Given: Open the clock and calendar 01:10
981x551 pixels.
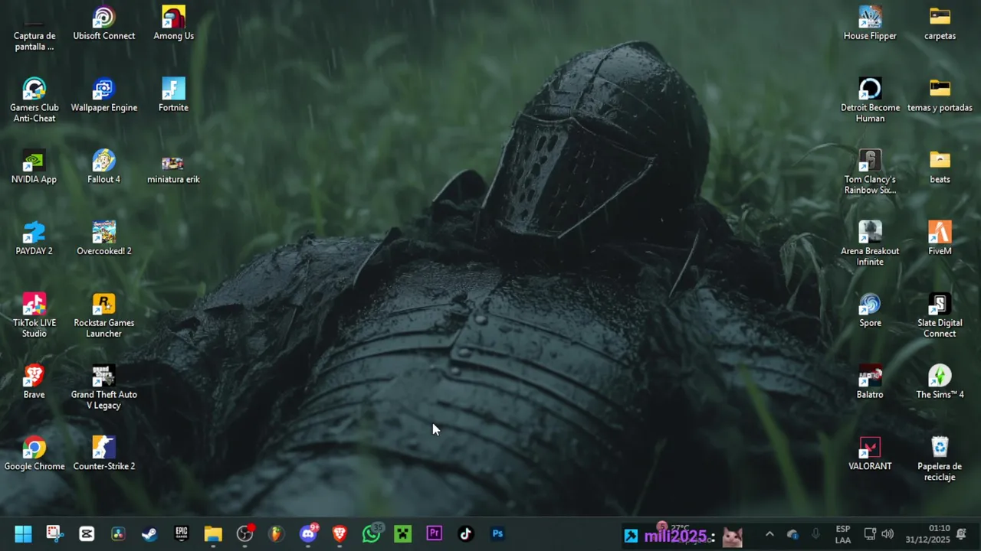Looking at the screenshot, I should coord(927,534).
